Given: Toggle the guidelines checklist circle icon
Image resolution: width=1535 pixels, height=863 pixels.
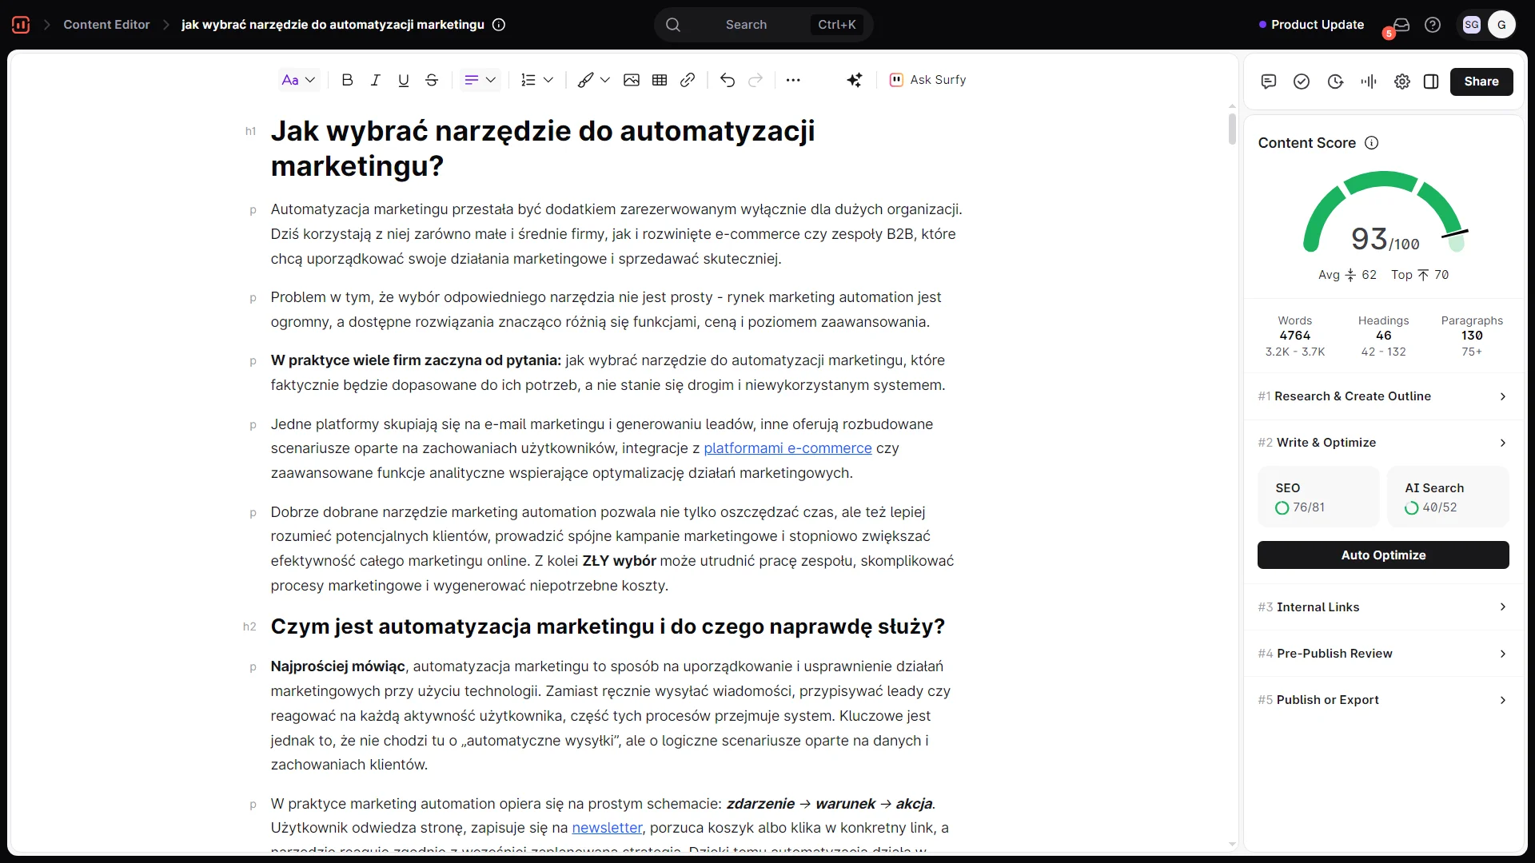Looking at the screenshot, I should (1302, 82).
